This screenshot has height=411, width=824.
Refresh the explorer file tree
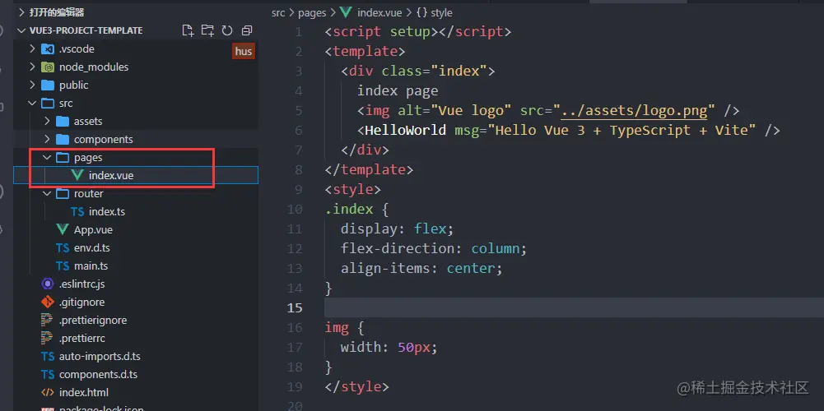227,30
